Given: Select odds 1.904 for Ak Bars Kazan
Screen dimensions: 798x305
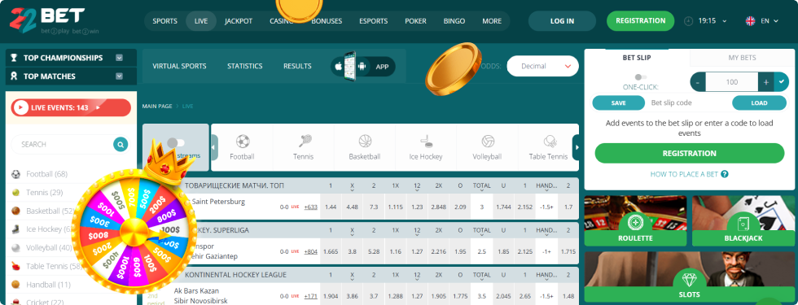Looking at the screenshot, I should (331, 296).
